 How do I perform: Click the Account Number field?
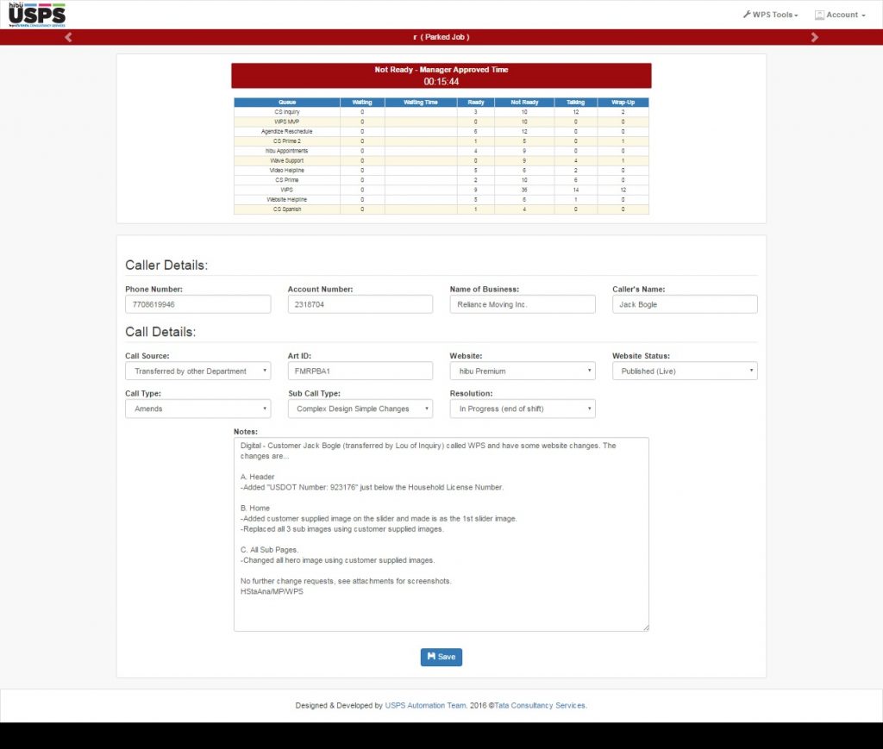(360, 304)
